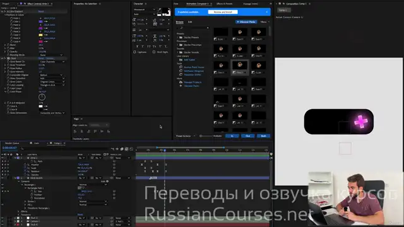Click the align horizontal center icon

pyautogui.click(x=81, y=131)
